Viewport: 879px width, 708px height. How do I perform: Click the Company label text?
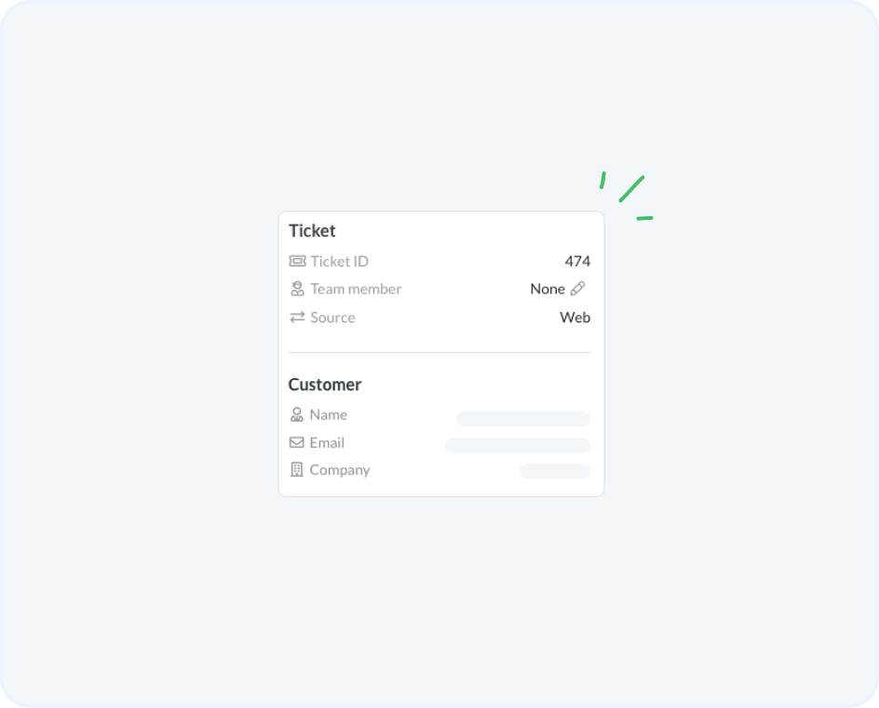coord(340,470)
